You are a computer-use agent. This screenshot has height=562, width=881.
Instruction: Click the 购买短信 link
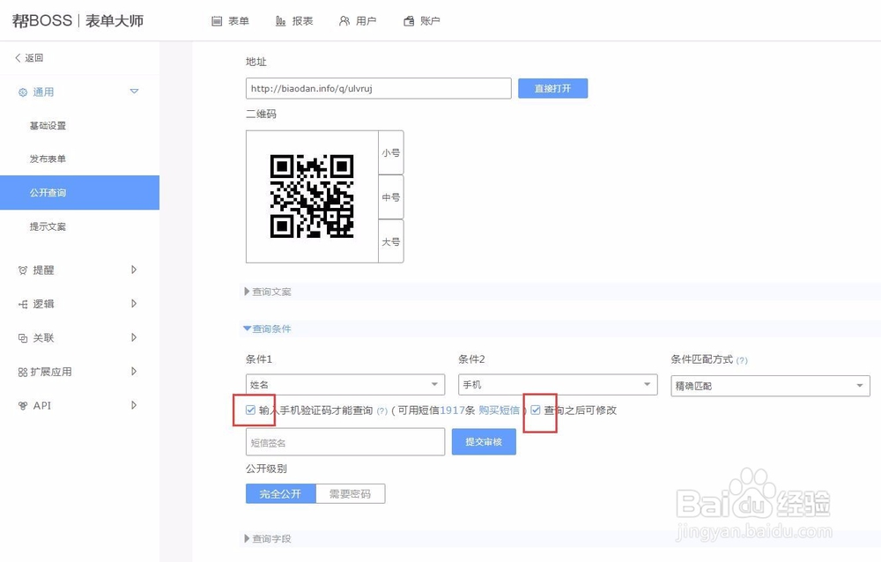tap(499, 410)
